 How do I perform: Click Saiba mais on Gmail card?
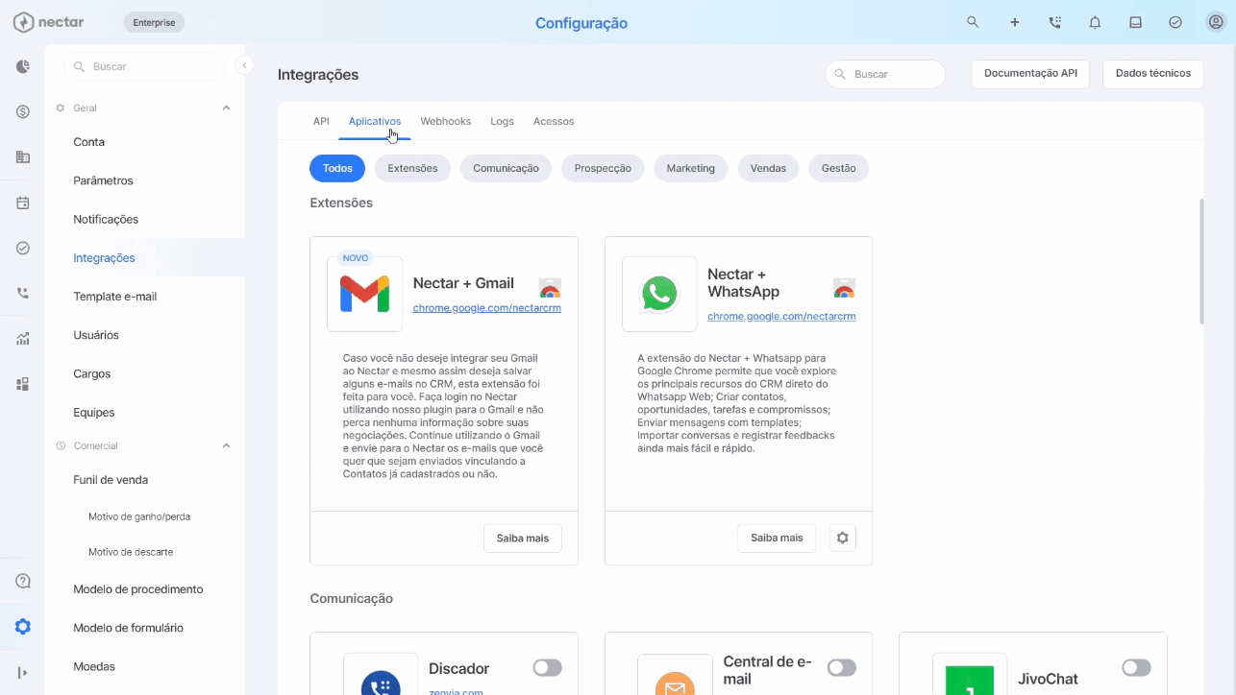coord(523,538)
